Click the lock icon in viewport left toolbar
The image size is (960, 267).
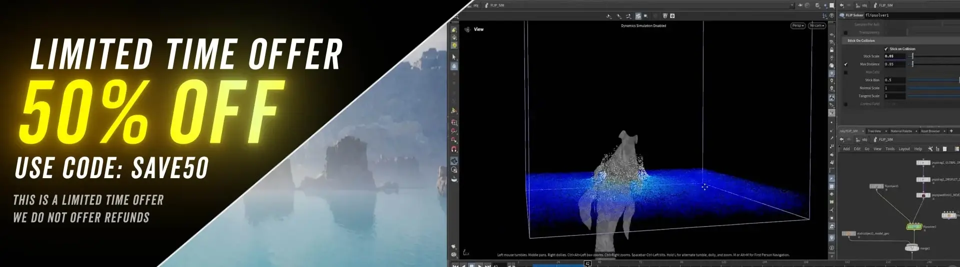point(454,66)
